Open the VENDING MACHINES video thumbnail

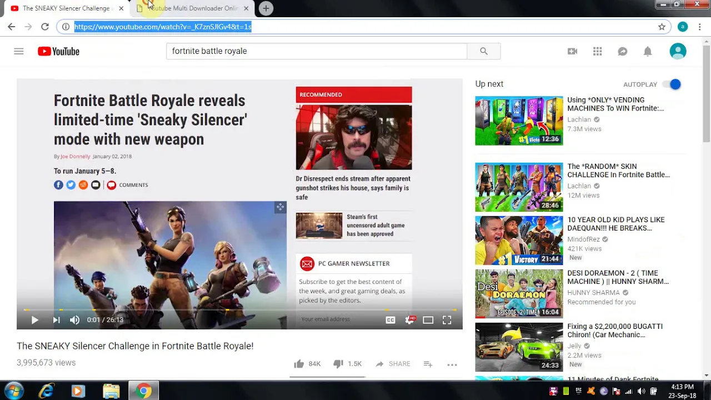(519, 121)
